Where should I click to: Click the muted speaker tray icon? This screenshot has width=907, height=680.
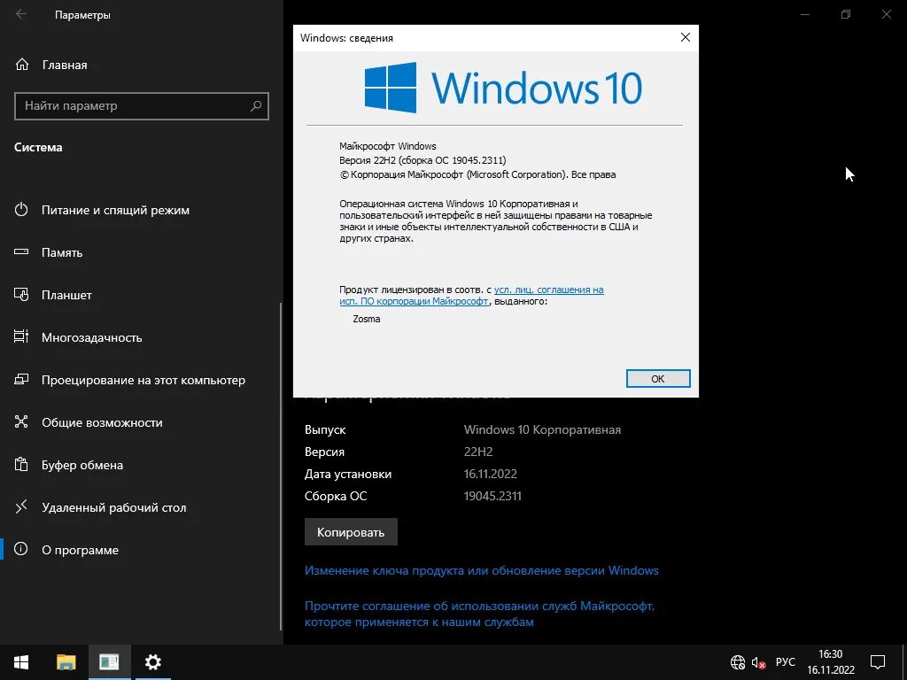[758, 662]
